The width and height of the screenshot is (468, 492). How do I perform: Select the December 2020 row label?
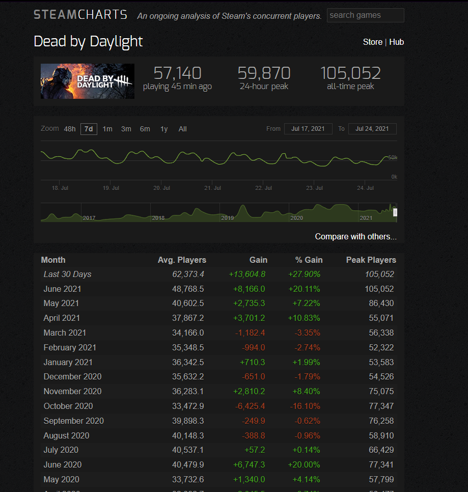[72, 376]
